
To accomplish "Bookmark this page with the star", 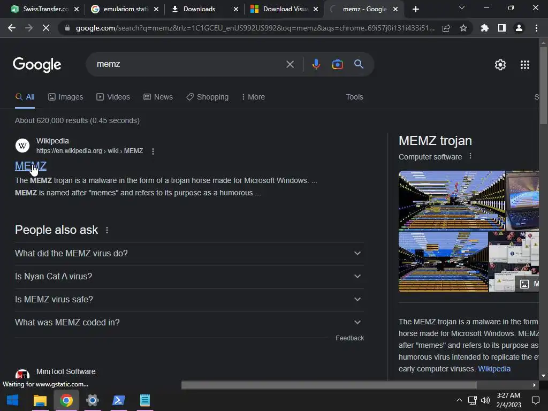I will click(x=463, y=28).
